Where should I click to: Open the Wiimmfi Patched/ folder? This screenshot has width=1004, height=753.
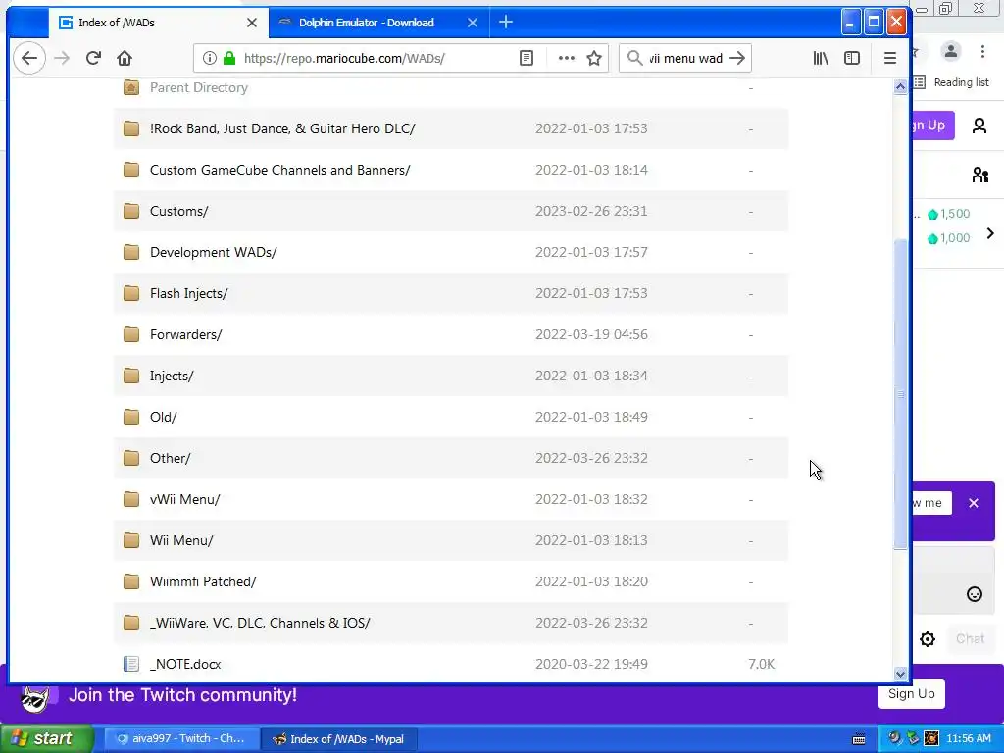point(203,581)
